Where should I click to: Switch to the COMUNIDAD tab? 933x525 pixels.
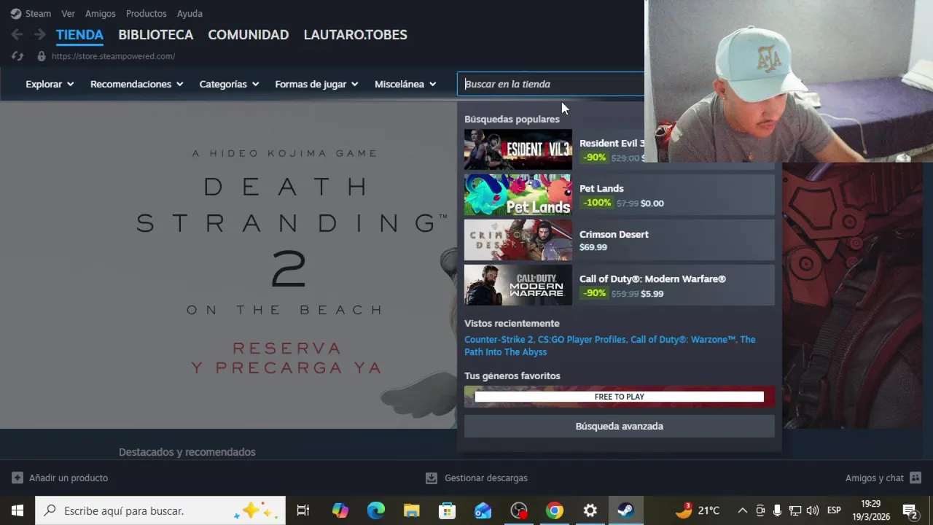tap(248, 34)
